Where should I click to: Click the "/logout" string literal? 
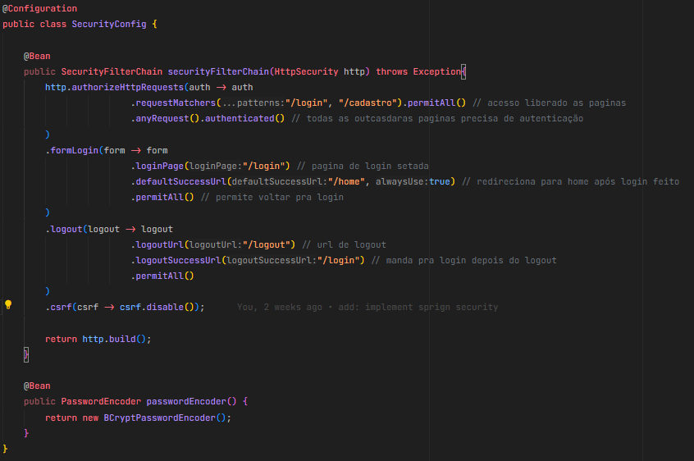[x=271, y=244]
